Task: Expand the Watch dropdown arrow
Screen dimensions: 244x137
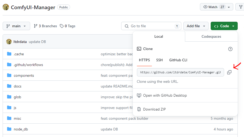Action: coord(229,7)
